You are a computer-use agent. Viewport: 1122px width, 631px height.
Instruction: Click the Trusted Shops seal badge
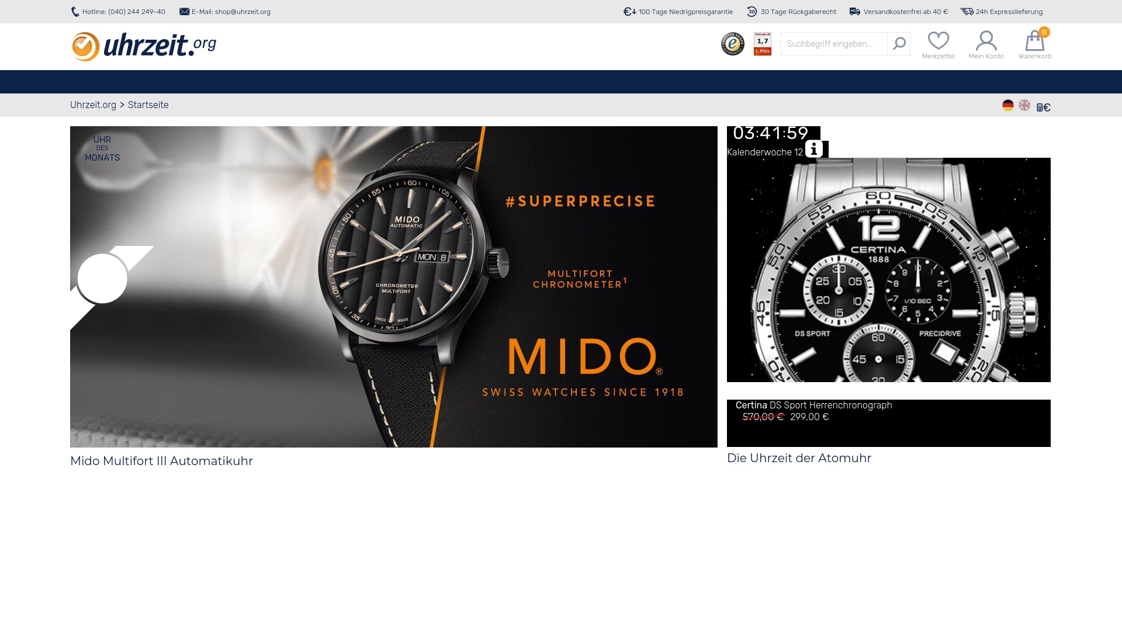(x=732, y=44)
